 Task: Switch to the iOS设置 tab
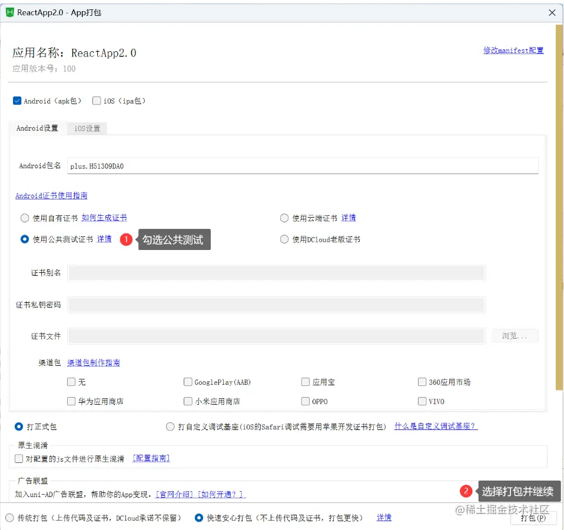pos(87,129)
